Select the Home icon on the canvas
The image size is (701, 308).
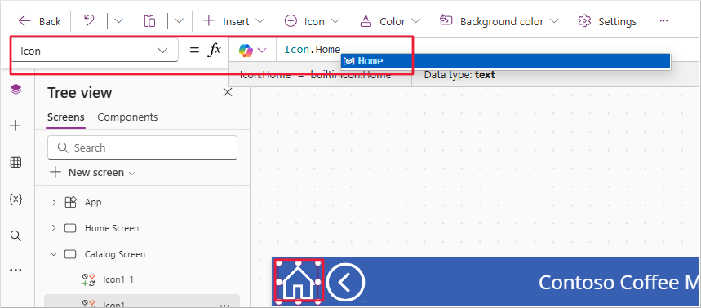pyautogui.click(x=298, y=282)
